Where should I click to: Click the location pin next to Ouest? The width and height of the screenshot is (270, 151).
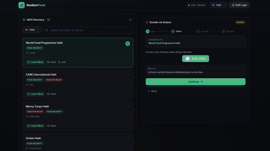click(27, 53)
